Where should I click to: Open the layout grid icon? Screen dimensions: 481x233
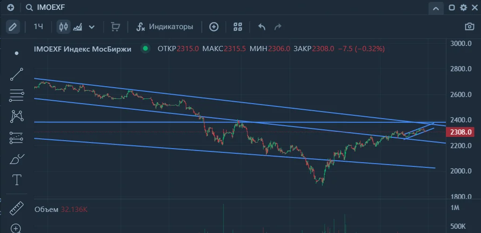[x=238, y=27]
